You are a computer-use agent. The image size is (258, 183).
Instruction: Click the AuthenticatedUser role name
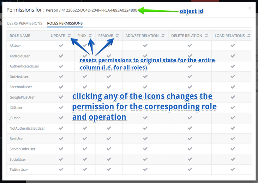click(24, 66)
